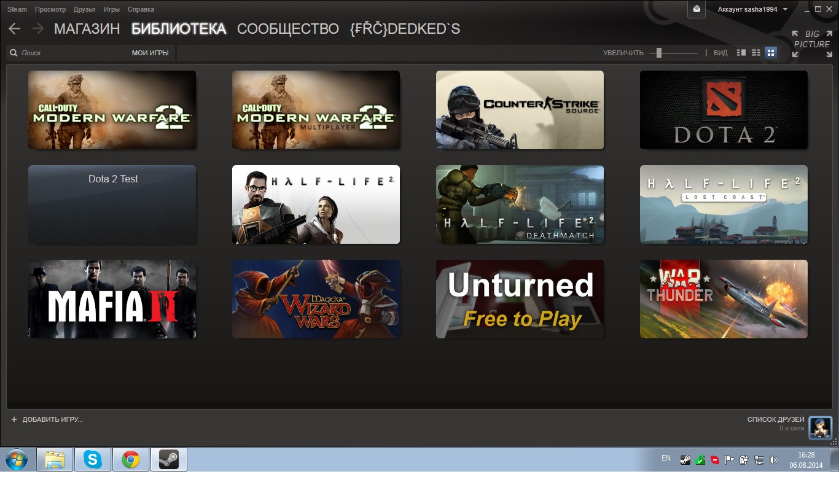
Task: Click the EN language indicator
Action: click(x=666, y=458)
